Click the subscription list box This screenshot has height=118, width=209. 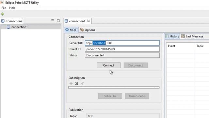[114, 88]
